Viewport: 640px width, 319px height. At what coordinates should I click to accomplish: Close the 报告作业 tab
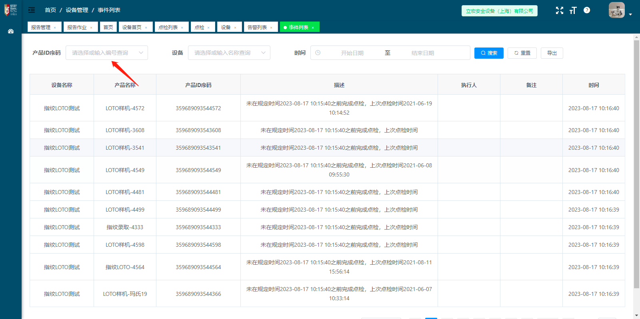click(91, 28)
